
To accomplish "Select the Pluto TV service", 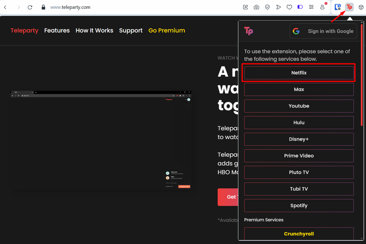I will point(299,172).
